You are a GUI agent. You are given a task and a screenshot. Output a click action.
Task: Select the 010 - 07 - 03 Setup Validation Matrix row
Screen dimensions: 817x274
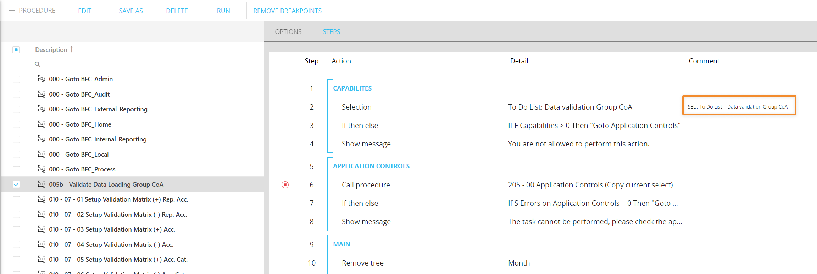pos(112,229)
